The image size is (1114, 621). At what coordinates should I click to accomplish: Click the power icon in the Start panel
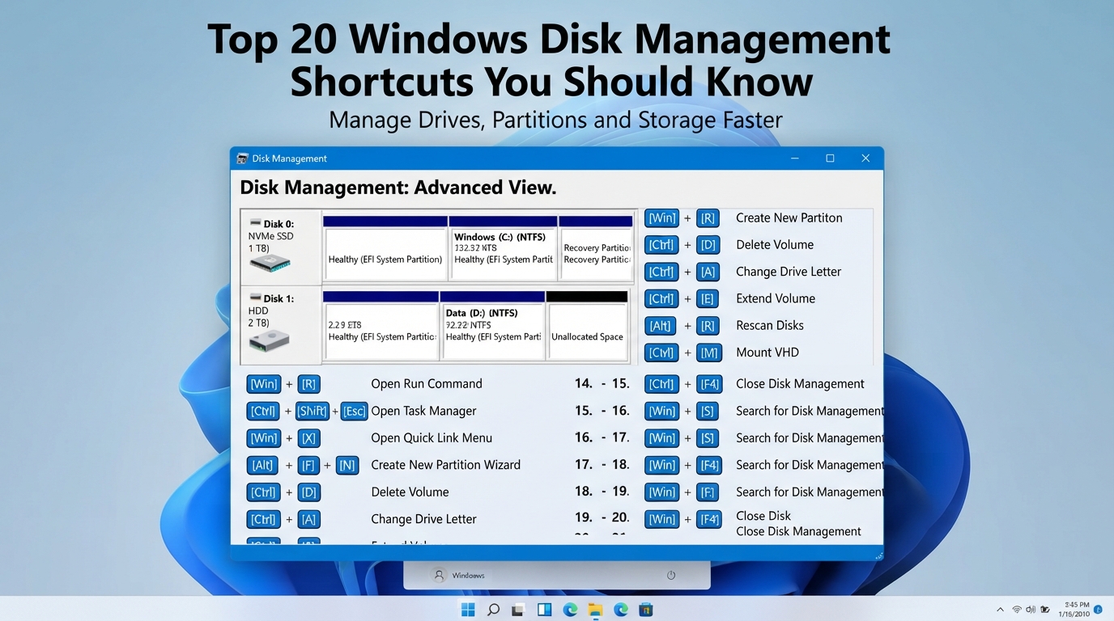(x=671, y=576)
